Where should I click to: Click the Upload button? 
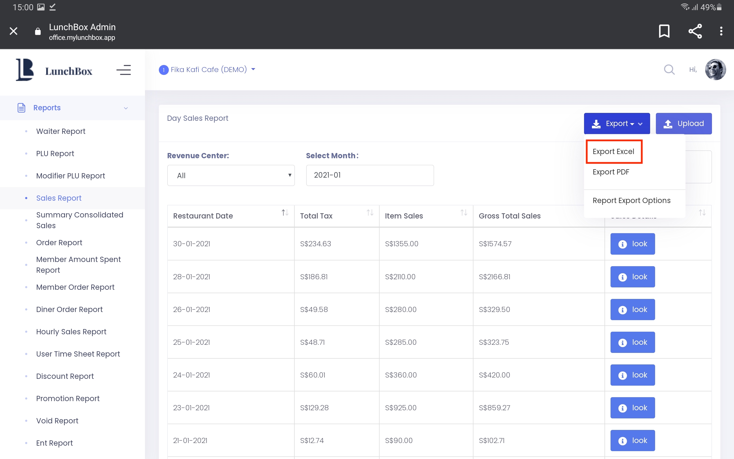[x=683, y=124]
